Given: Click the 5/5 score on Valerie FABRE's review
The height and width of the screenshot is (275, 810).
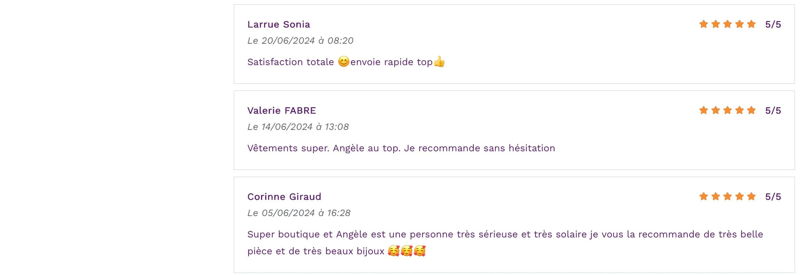Looking at the screenshot, I should point(773,110).
